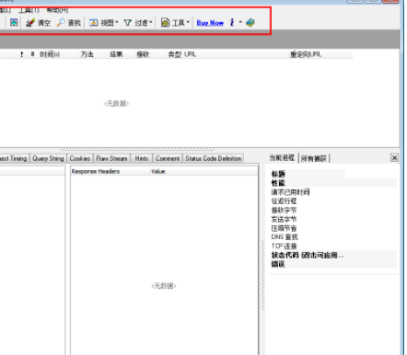407x355 pixels.
Task: Open the 过滤 filter dropdown
Action: pyautogui.click(x=138, y=23)
